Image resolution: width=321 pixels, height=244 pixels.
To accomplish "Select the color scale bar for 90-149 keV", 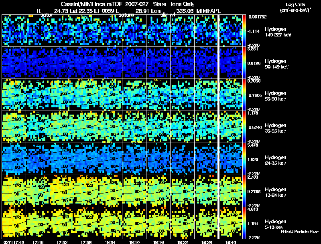I will (x=244, y=63).
